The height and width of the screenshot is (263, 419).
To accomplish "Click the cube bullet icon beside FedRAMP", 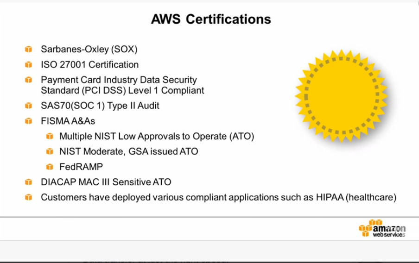I will [x=50, y=167].
